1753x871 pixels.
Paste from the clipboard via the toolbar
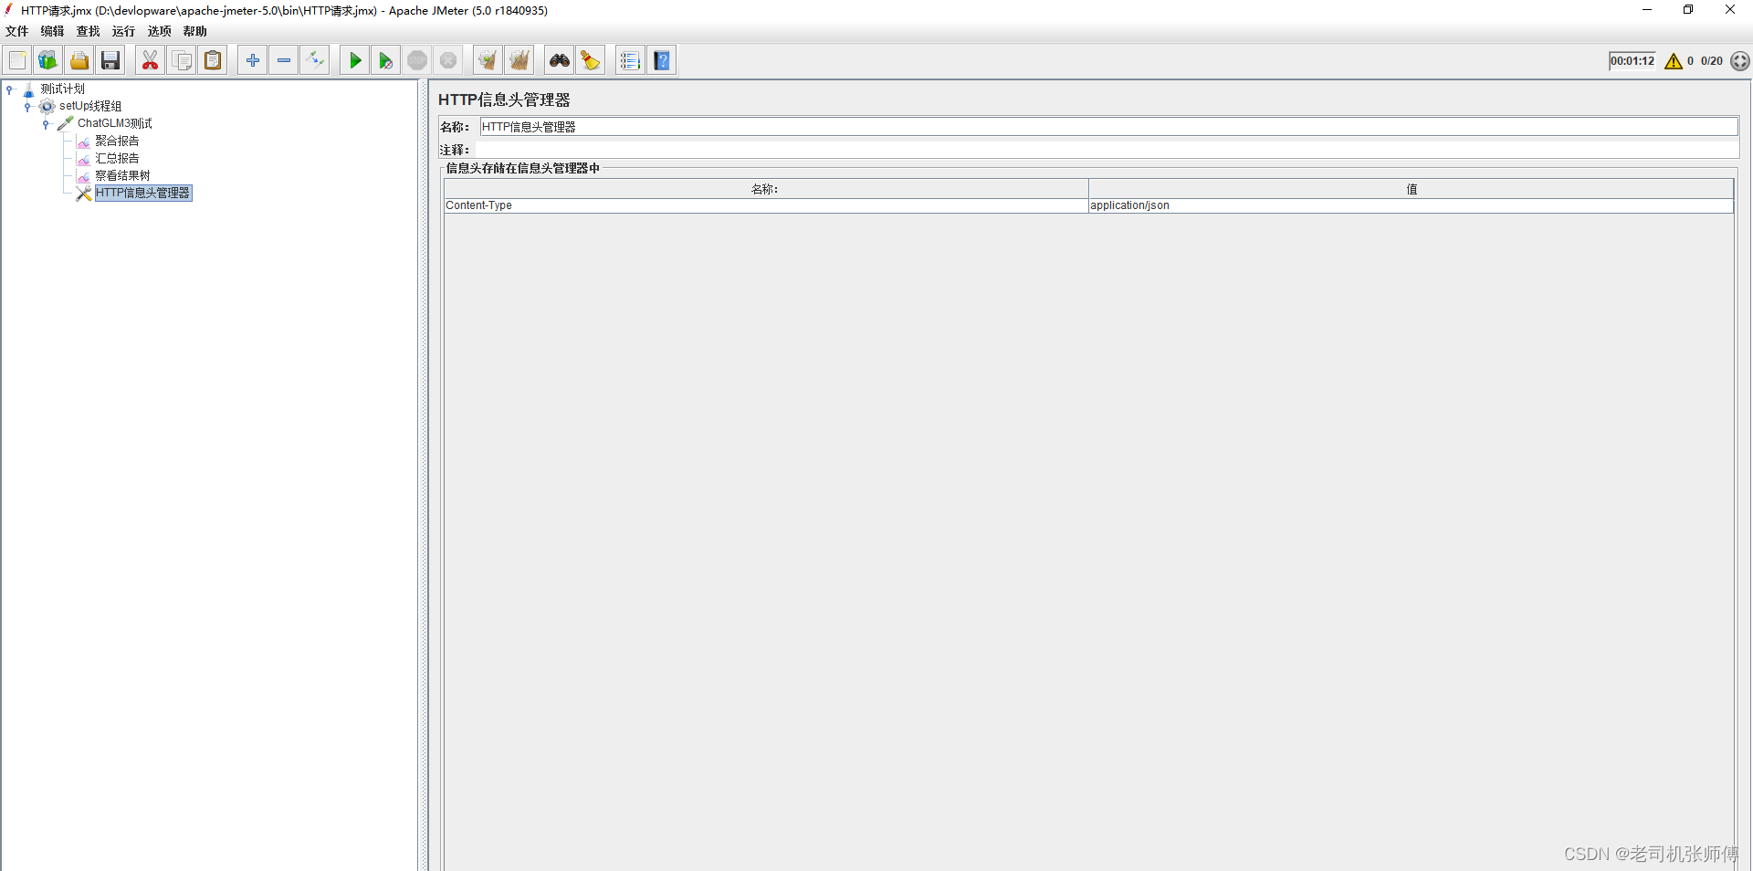[213, 60]
